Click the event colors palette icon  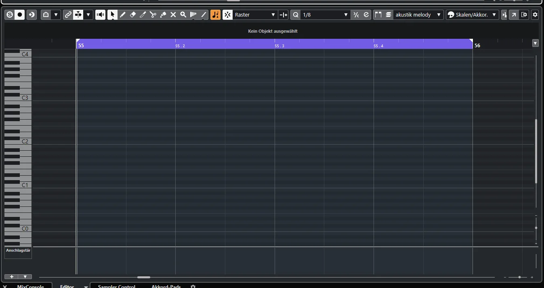(x=451, y=15)
